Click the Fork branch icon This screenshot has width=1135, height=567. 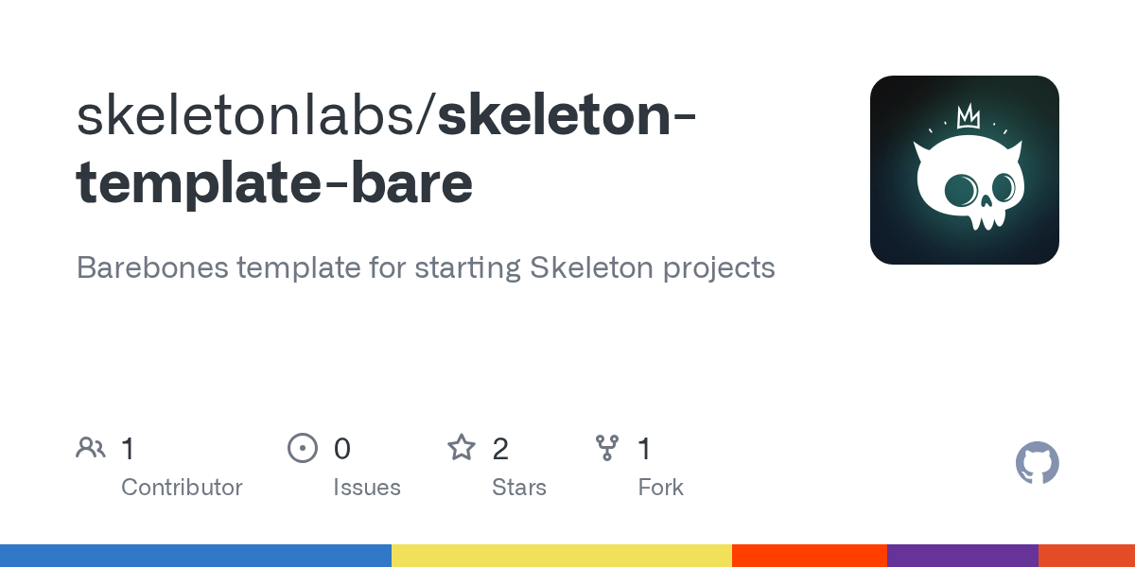pos(606,448)
